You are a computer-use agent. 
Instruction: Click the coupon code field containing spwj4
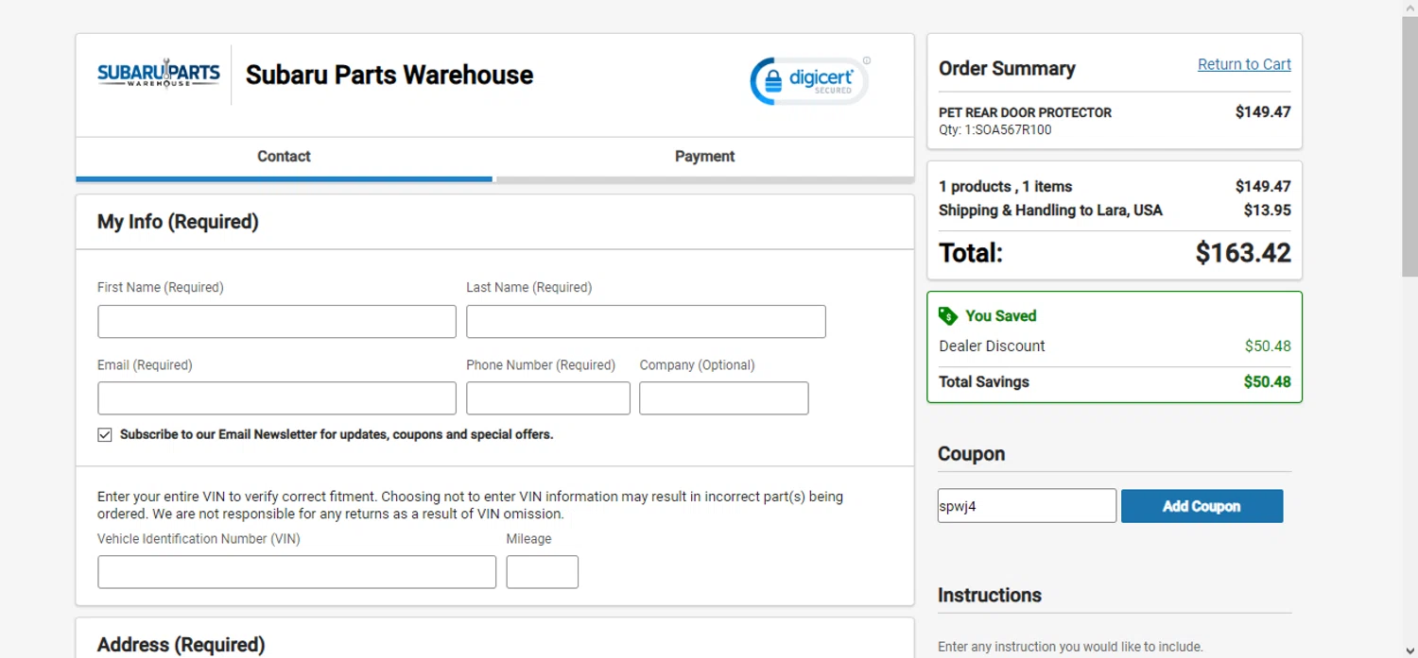click(x=1027, y=506)
